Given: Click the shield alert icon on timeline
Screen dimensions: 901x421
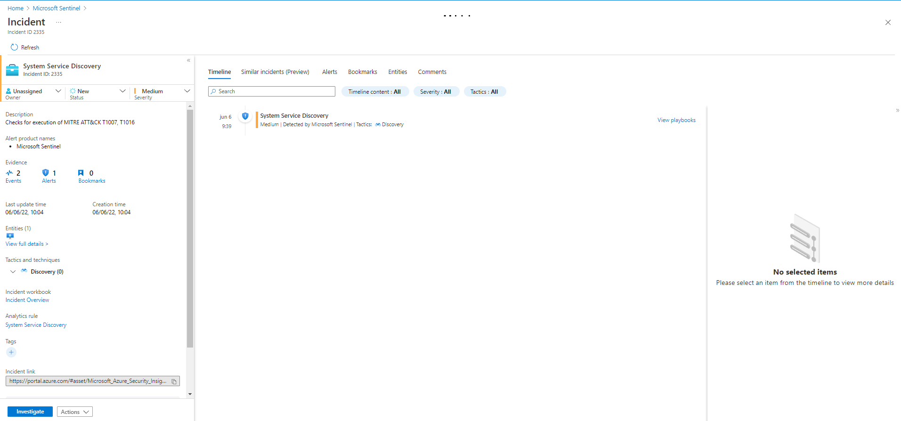Looking at the screenshot, I should [245, 116].
